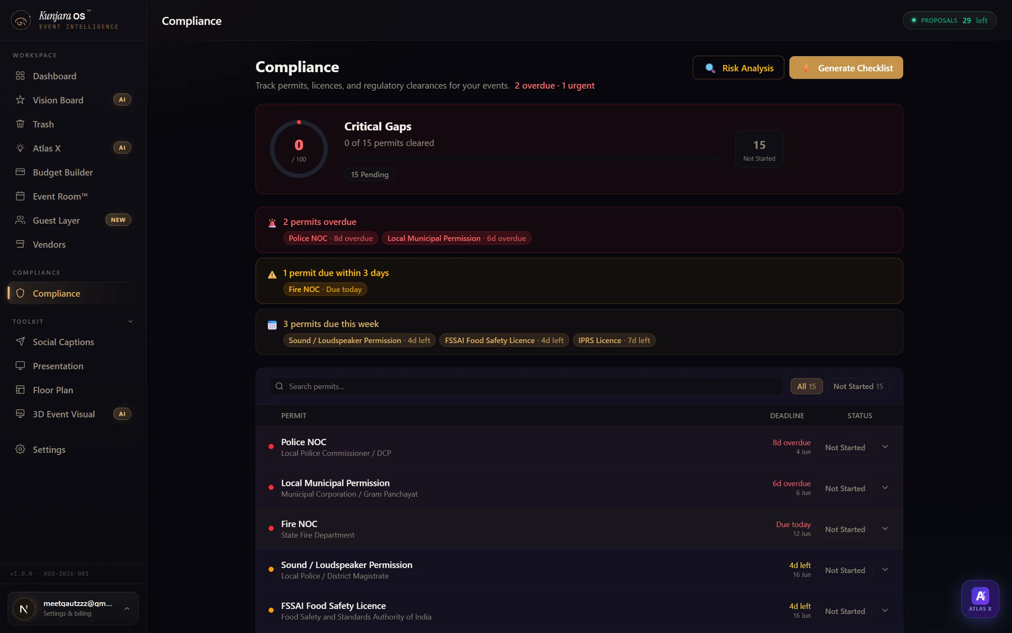Filter permits by Not Started 15
The width and height of the screenshot is (1012, 633).
[858, 386]
